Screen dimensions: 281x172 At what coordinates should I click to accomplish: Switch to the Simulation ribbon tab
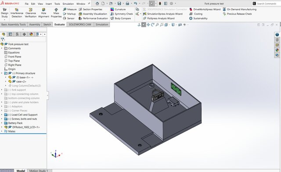(101, 25)
